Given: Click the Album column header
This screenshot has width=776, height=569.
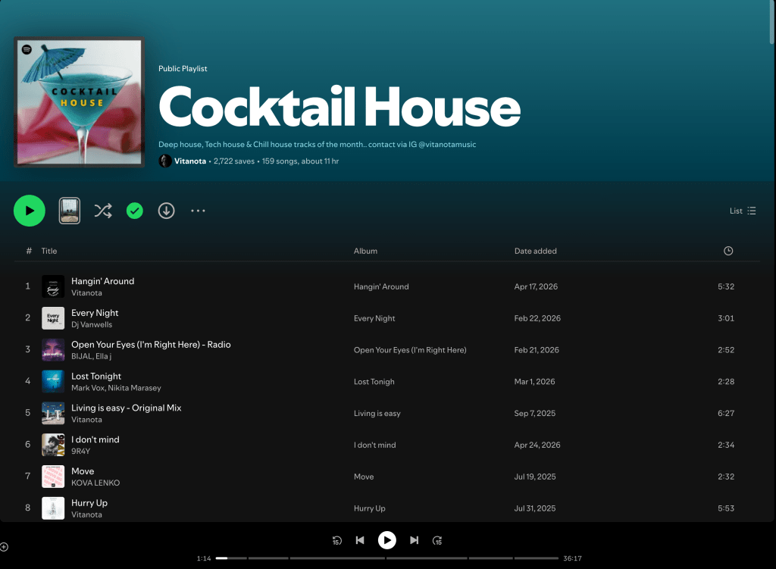Looking at the screenshot, I should (x=365, y=251).
